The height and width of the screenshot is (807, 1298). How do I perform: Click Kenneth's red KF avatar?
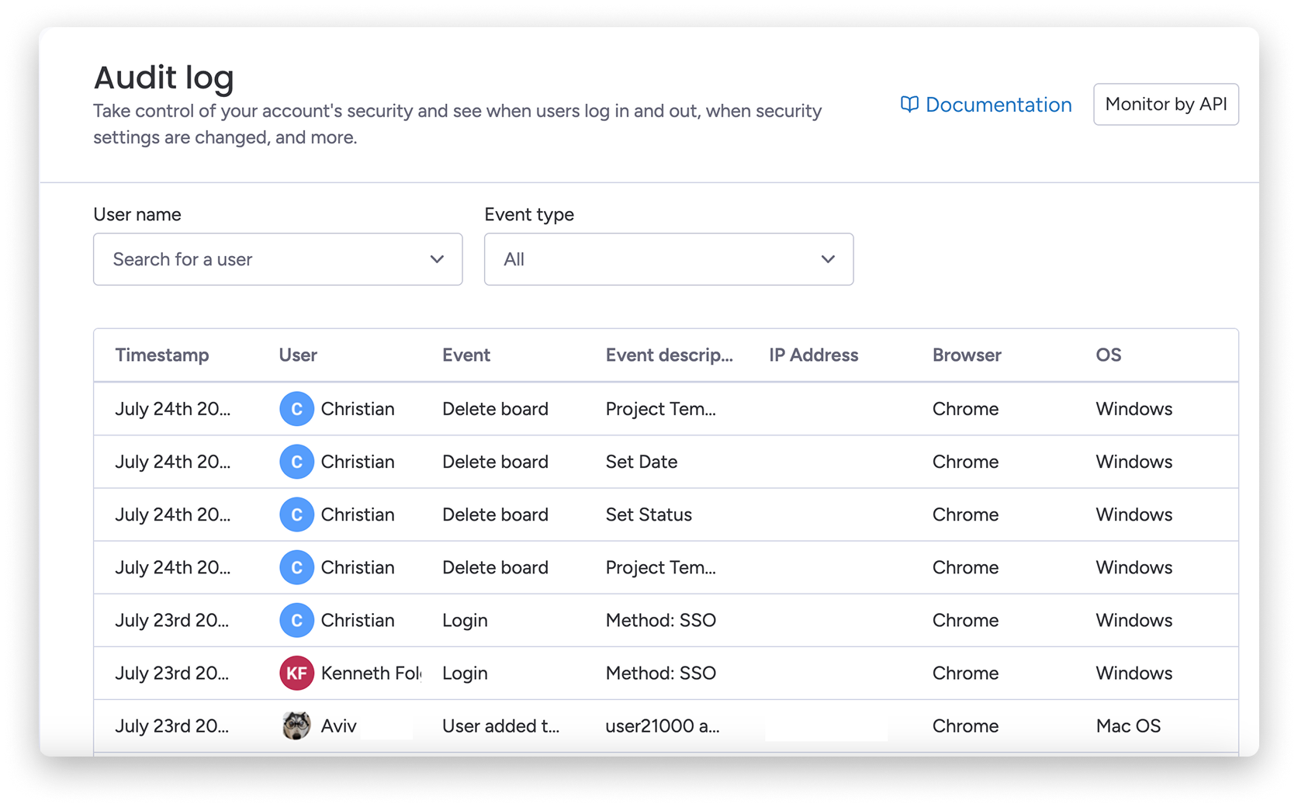tap(296, 673)
